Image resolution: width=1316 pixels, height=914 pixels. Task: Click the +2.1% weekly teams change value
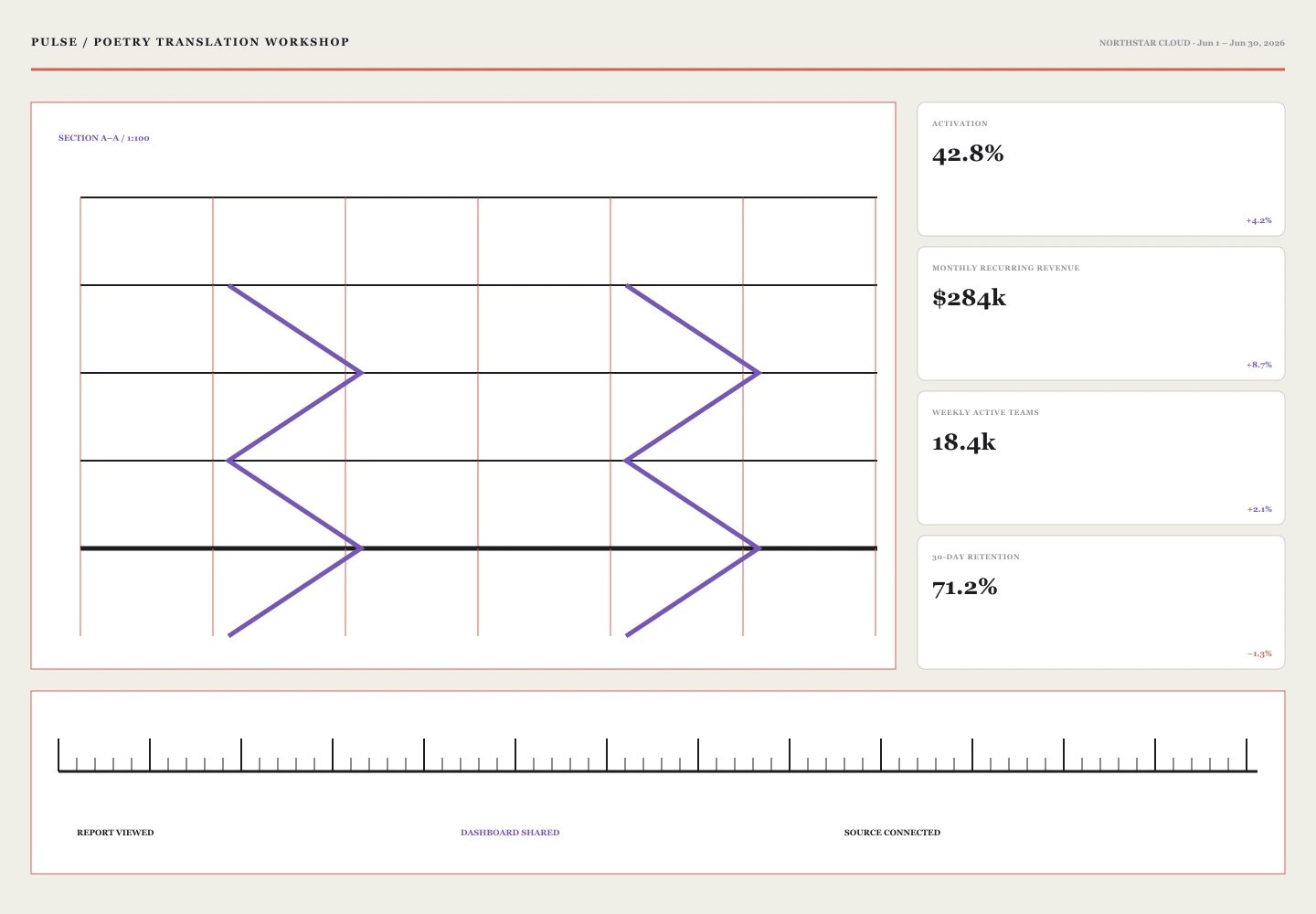1259,509
